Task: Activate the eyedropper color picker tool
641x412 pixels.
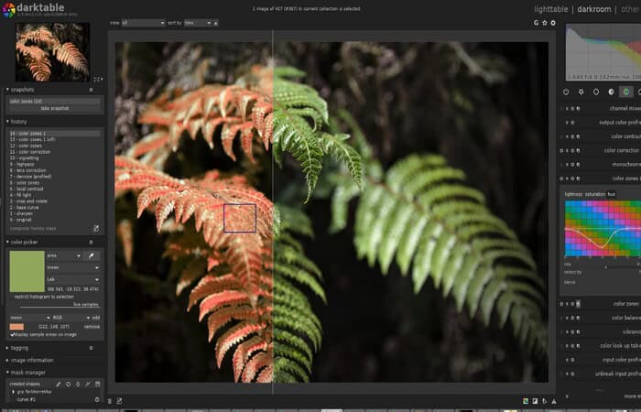Action: (x=92, y=255)
